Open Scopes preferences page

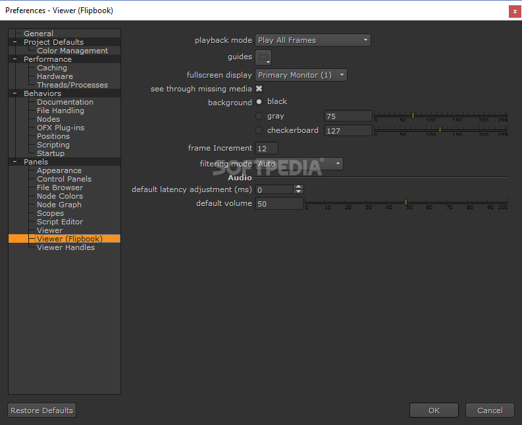tap(50, 213)
